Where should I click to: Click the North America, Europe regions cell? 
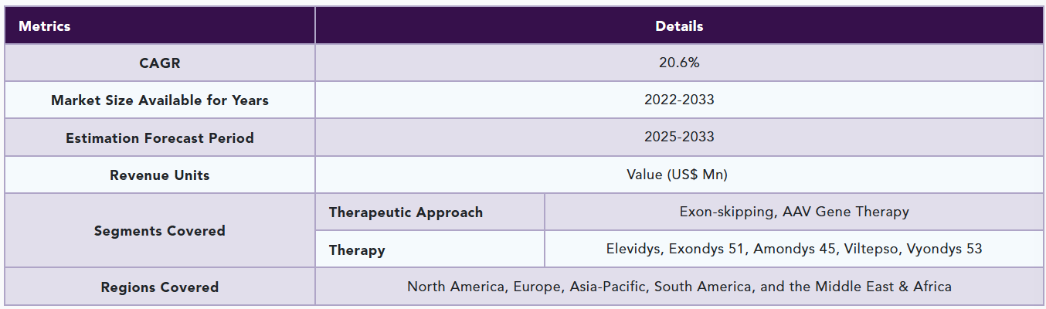[x=679, y=287]
